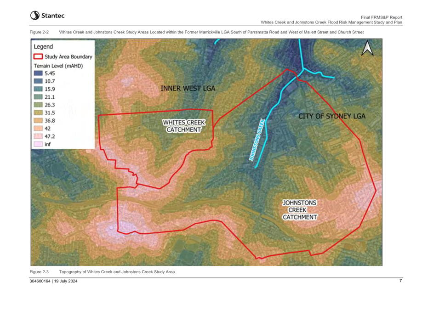Viewport: 439px width, 310px height.
Task: Click the red Study Area Boundary legend symbol
Action: [38, 56]
